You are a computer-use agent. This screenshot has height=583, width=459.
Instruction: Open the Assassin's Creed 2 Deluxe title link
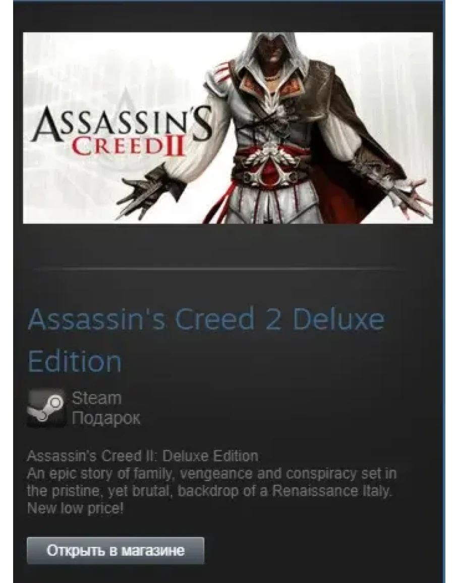point(206,319)
